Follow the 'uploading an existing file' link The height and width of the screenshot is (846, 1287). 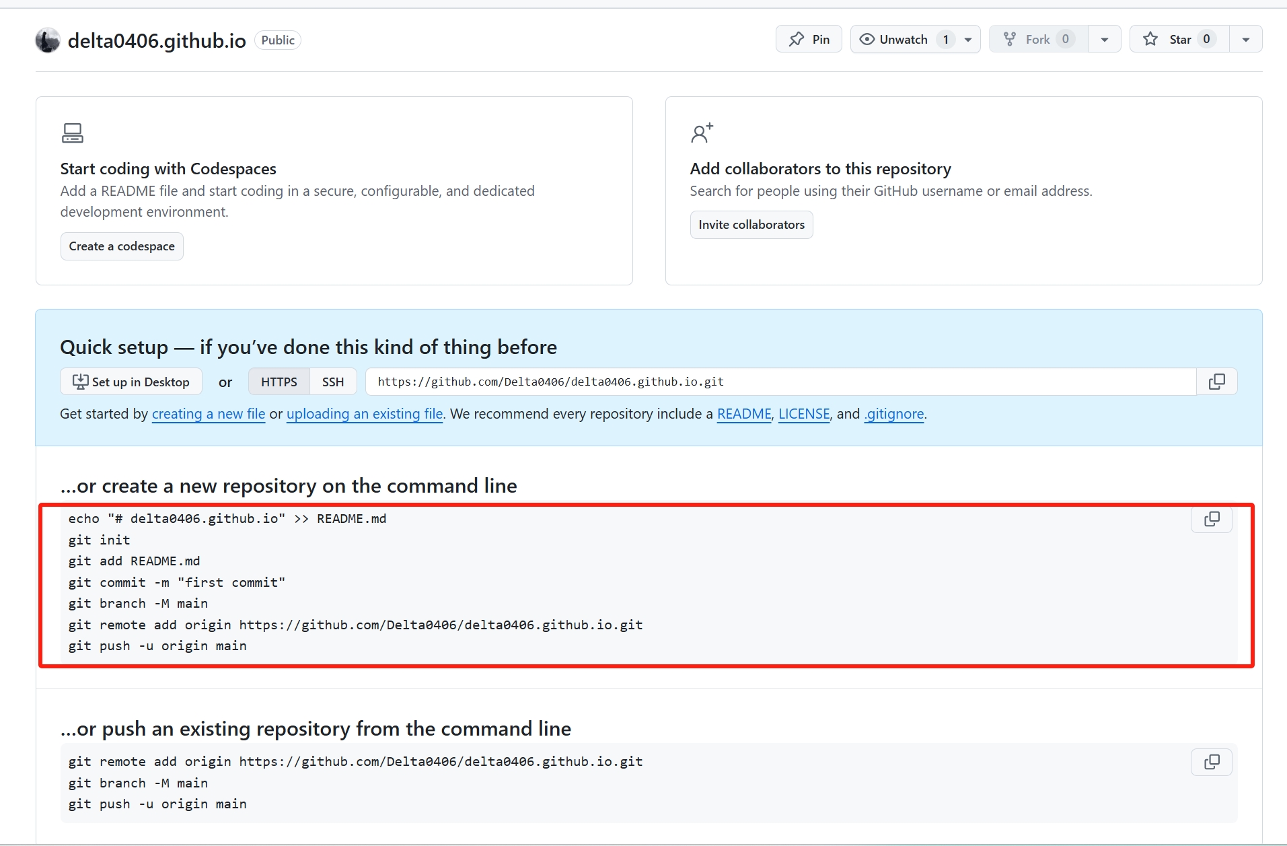[365, 414]
